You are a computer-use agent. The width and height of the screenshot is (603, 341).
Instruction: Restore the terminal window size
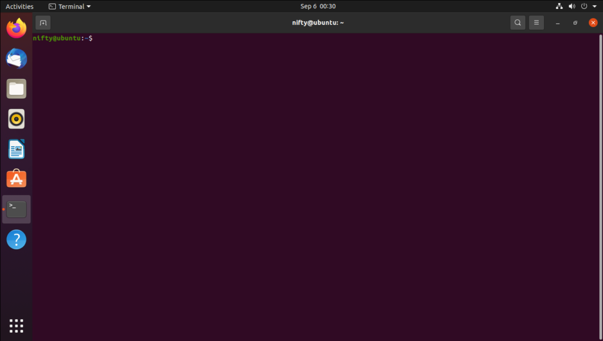coord(575,23)
